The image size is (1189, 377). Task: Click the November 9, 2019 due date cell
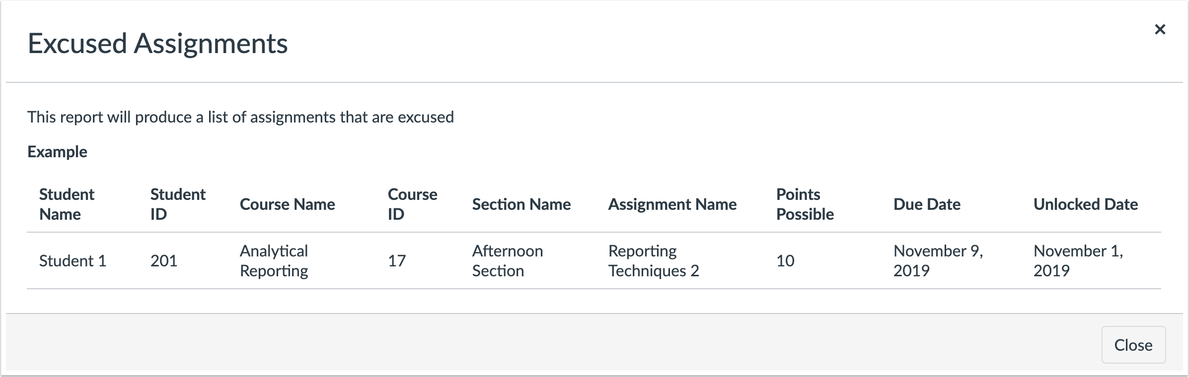click(x=938, y=261)
